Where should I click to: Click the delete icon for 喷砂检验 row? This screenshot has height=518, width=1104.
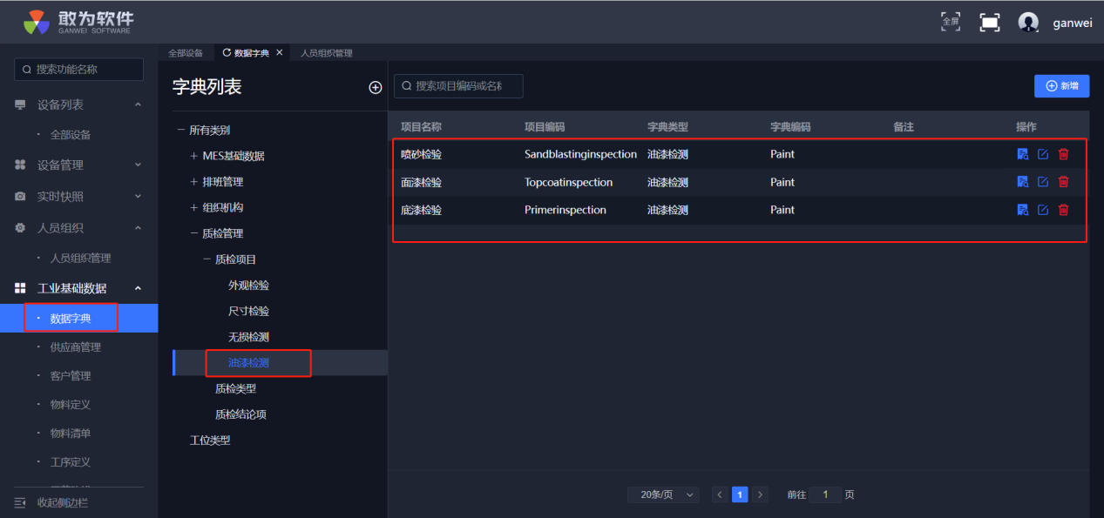click(x=1063, y=154)
